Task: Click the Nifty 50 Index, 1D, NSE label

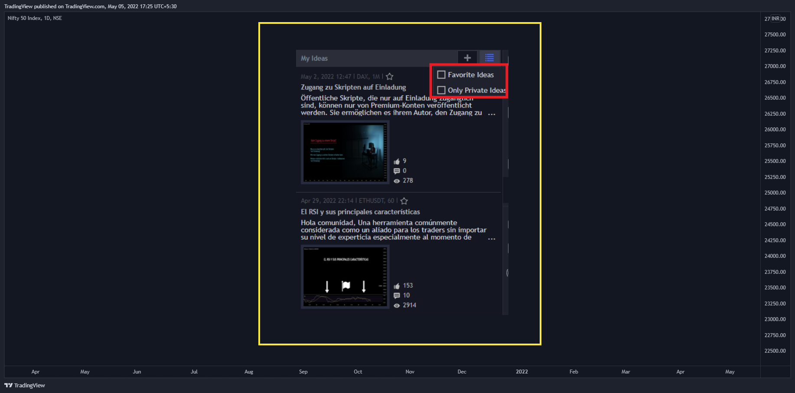Action: [35, 18]
